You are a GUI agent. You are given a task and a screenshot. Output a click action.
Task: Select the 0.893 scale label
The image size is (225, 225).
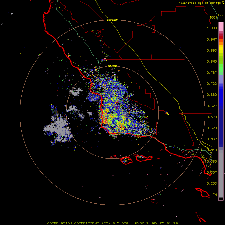coord(212,50)
